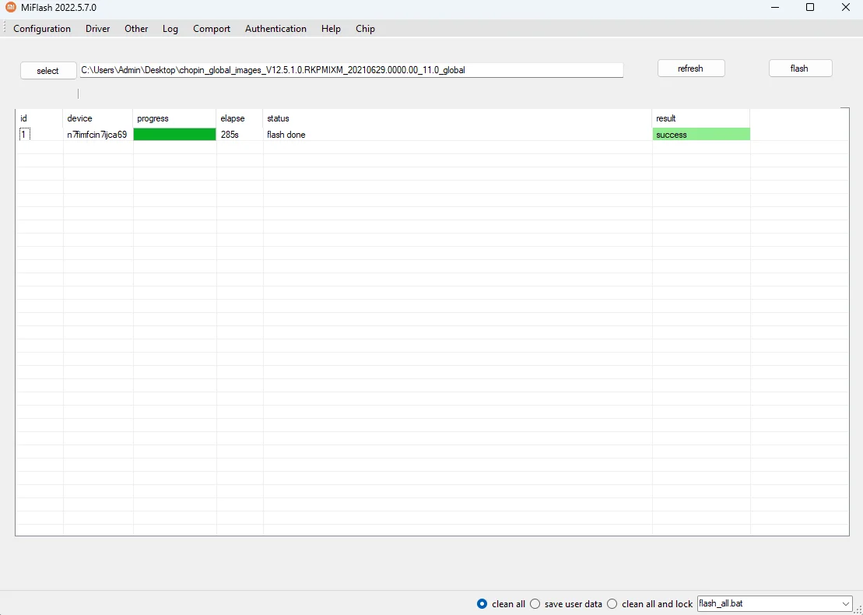Open the Other menu

click(x=136, y=29)
